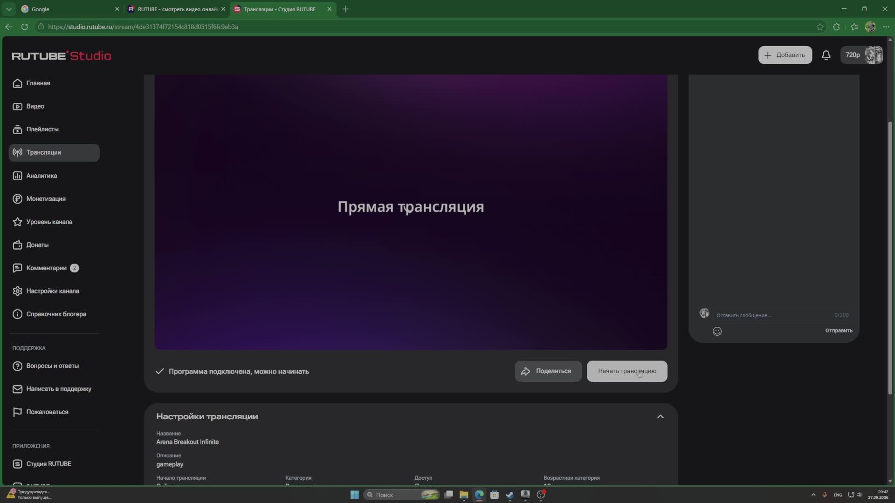Click Отправить to send chat message
This screenshot has height=503, width=895.
tap(839, 331)
